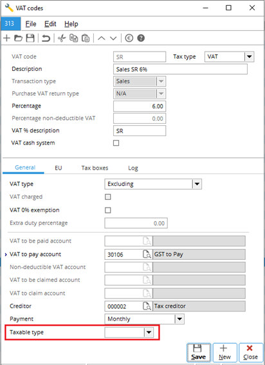Open the lookup for VAT to pay account
The height and width of the screenshot is (365, 265).
point(147,254)
